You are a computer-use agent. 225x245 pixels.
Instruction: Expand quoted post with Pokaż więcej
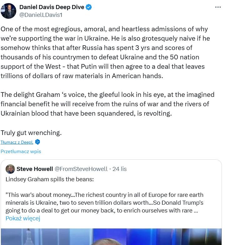pos(23,218)
